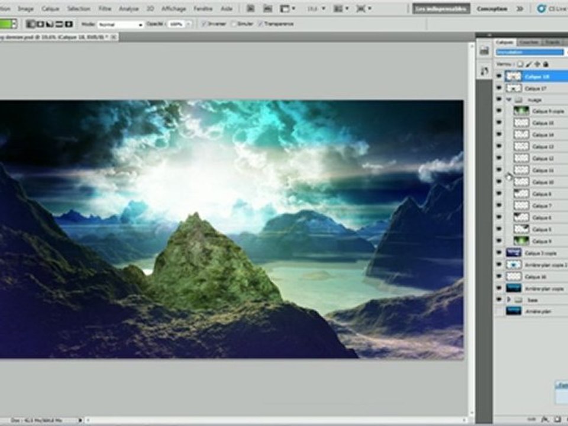Close the document tab with the X

(114, 37)
